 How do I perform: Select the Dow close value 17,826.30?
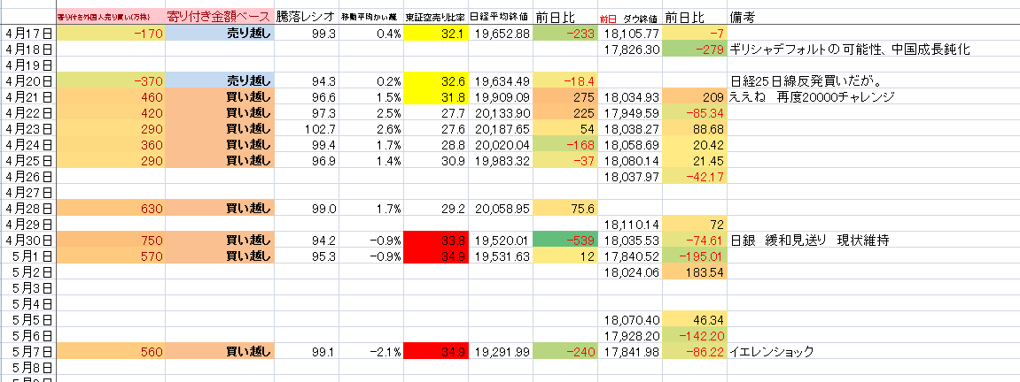coord(629,50)
